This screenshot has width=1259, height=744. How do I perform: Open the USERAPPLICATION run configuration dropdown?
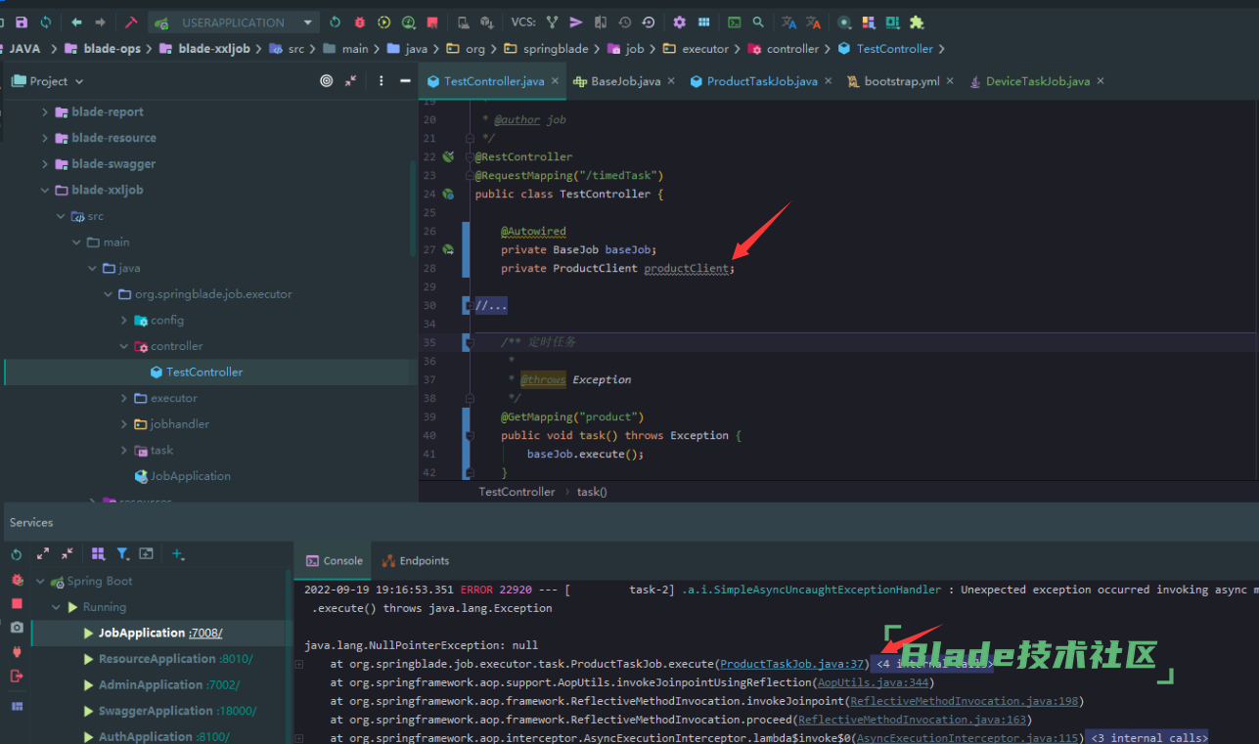[234, 22]
